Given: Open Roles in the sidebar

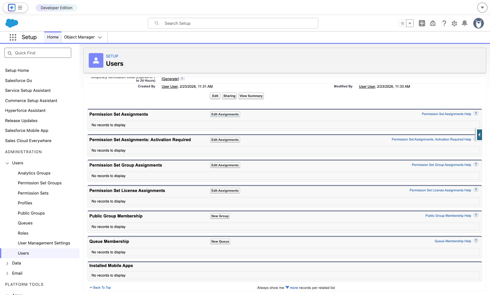Looking at the screenshot, I should click(x=23, y=233).
